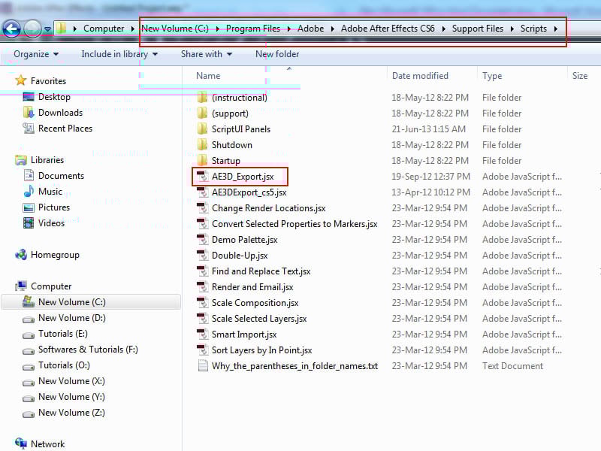Select AE3DExport_cs5.jsx script file icon
Screen dimensions: 601x451
pyautogui.click(x=202, y=192)
